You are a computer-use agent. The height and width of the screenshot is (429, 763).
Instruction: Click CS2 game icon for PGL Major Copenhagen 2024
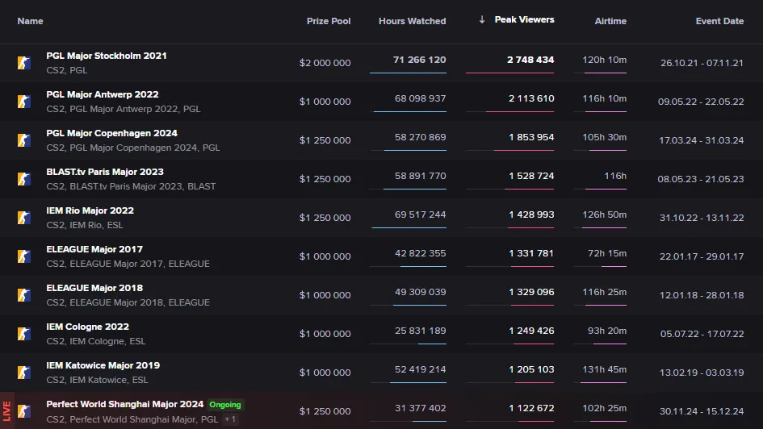click(x=24, y=140)
